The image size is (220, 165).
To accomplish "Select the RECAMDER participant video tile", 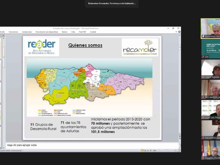I will [x=211, y=89].
